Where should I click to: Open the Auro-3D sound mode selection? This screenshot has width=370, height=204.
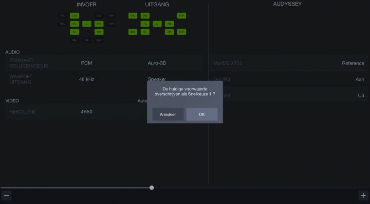pos(158,63)
